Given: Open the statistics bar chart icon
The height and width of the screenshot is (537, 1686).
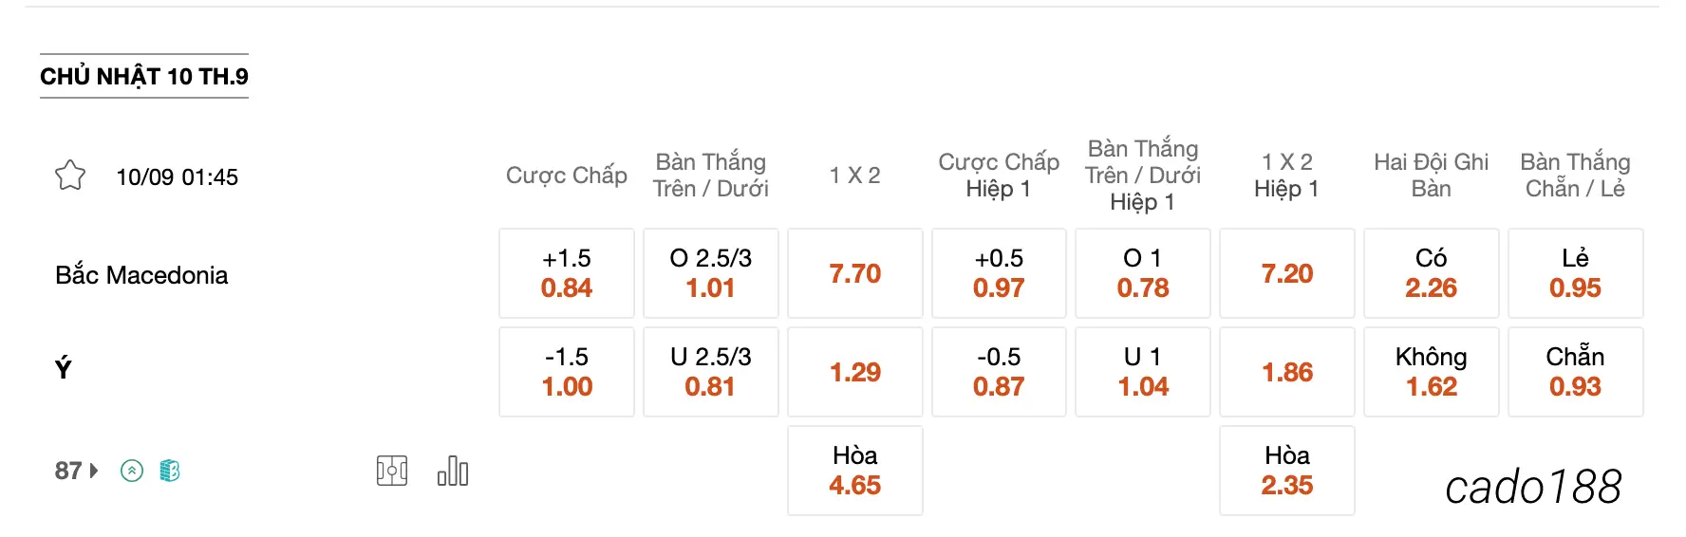Looking at the screenshot, I should coord(453,471).
